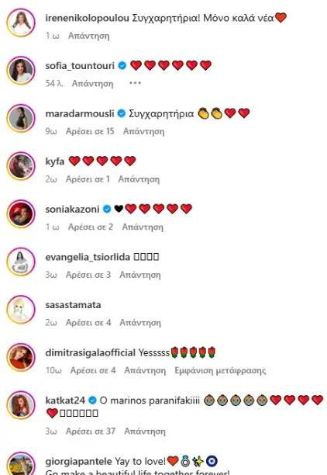Screen dimensions: 327x475
Task: Open irenenikolopoulou's profile picture
Action: point(21,23)
